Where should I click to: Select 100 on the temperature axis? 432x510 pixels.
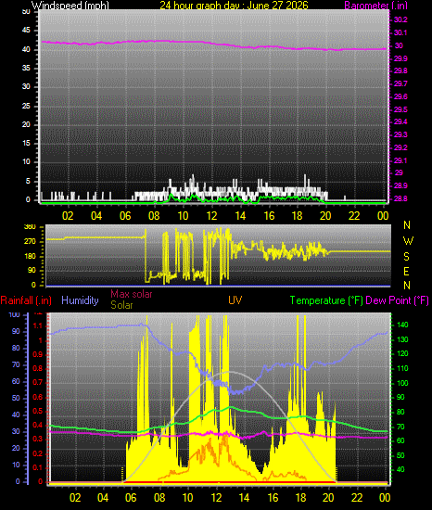(x=402, y=383)
